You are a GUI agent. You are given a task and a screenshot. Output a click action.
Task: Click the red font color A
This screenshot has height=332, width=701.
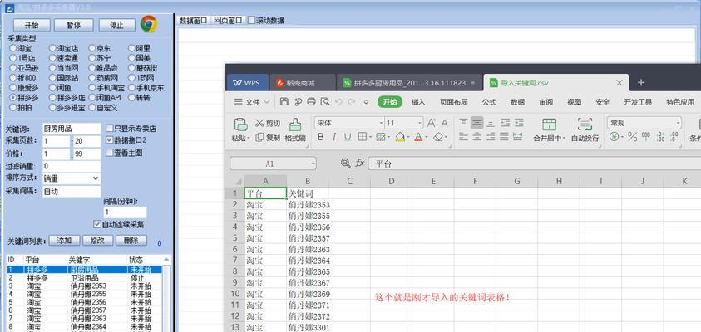418,137
